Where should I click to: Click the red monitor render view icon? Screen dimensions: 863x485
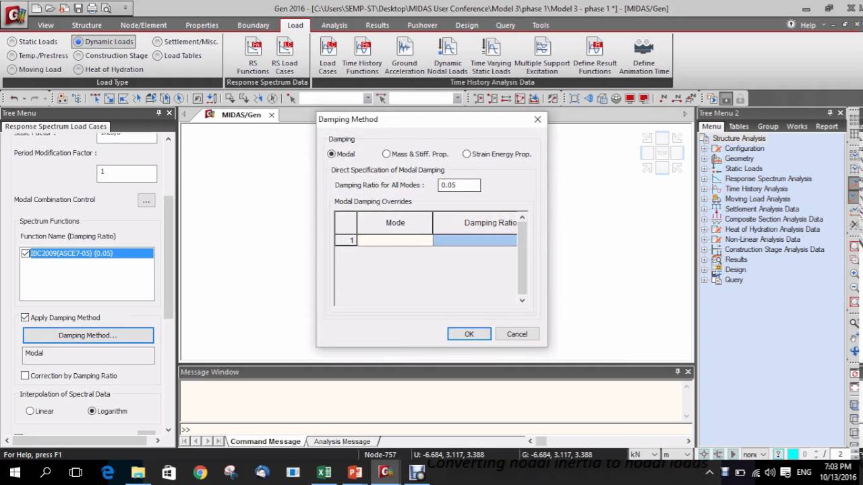click(x=630, y=98)
